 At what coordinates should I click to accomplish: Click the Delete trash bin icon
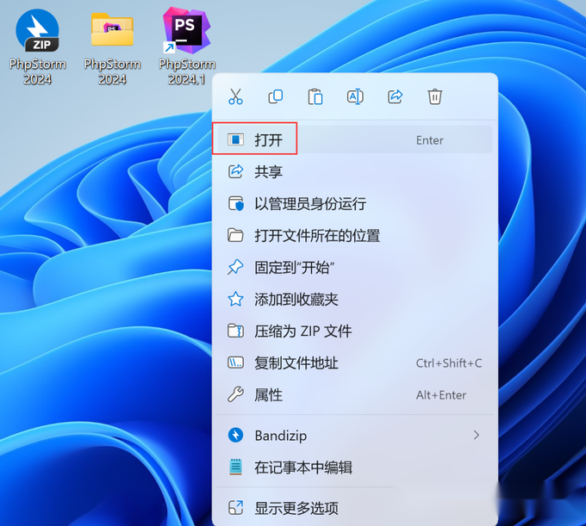click(434, 96)
